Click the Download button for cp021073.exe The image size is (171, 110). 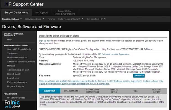(x=139, y=75)
